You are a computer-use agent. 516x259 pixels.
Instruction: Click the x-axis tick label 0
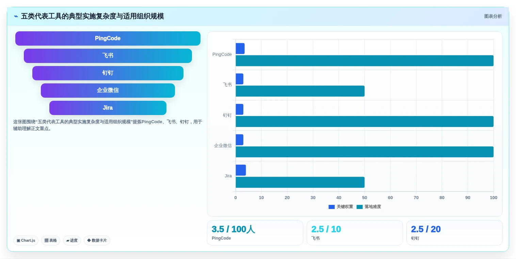[236, 198]
